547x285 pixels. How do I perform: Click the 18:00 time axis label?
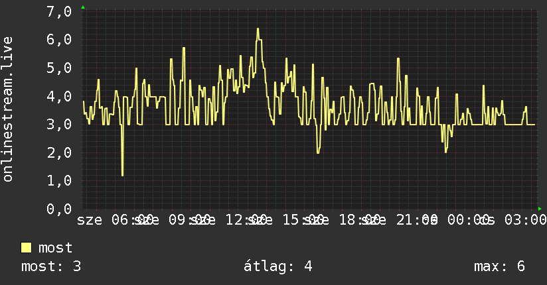click(x=360, y=220)
